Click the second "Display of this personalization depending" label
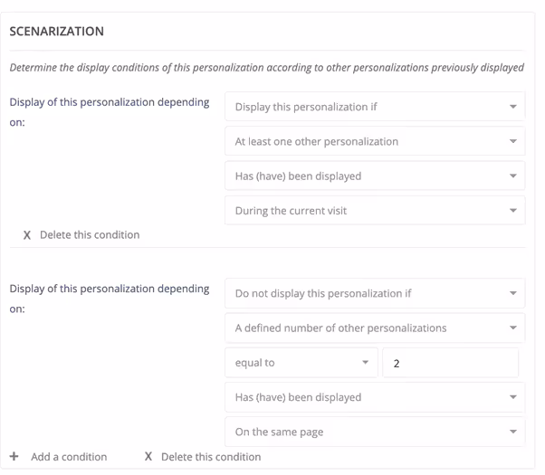 coord(110,289)
